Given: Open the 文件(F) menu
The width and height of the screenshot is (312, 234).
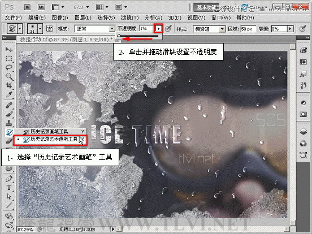Looking at the screenshot, I should click(x=13, y=18).
